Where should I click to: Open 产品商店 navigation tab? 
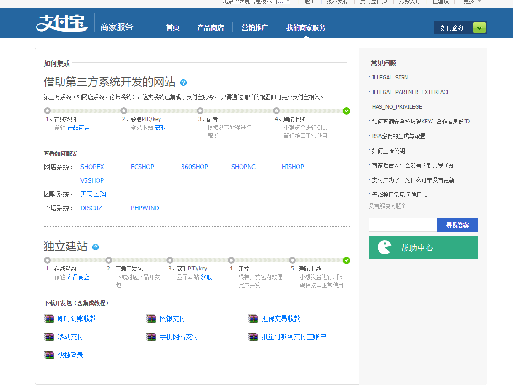[x=210, y=27]
